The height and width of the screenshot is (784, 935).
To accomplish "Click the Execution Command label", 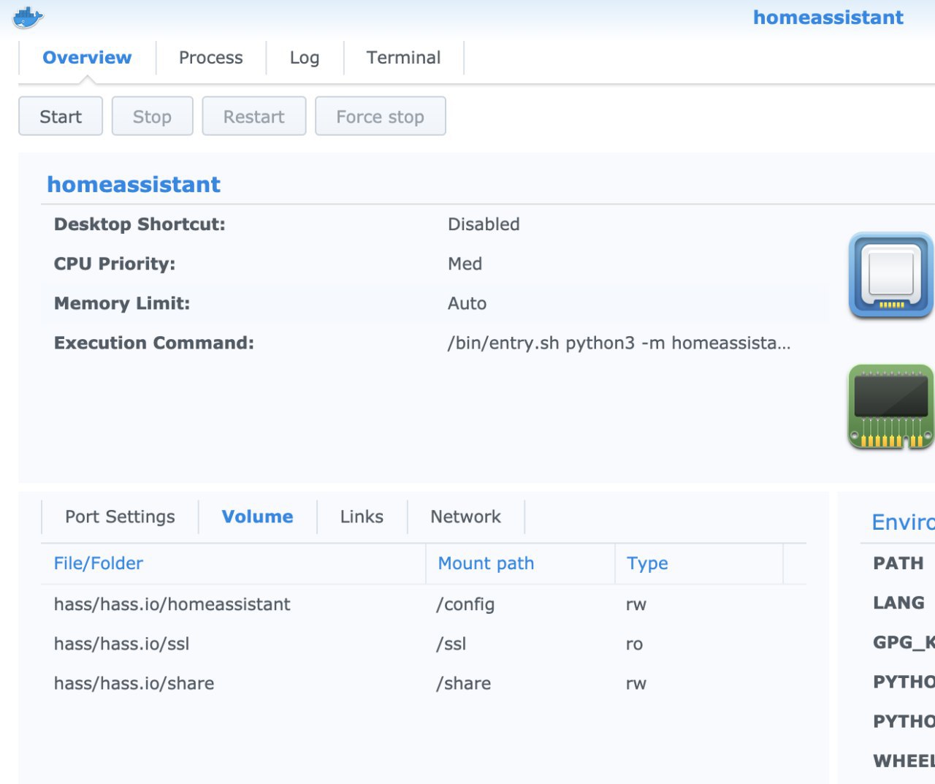I will tap(154, 343).
